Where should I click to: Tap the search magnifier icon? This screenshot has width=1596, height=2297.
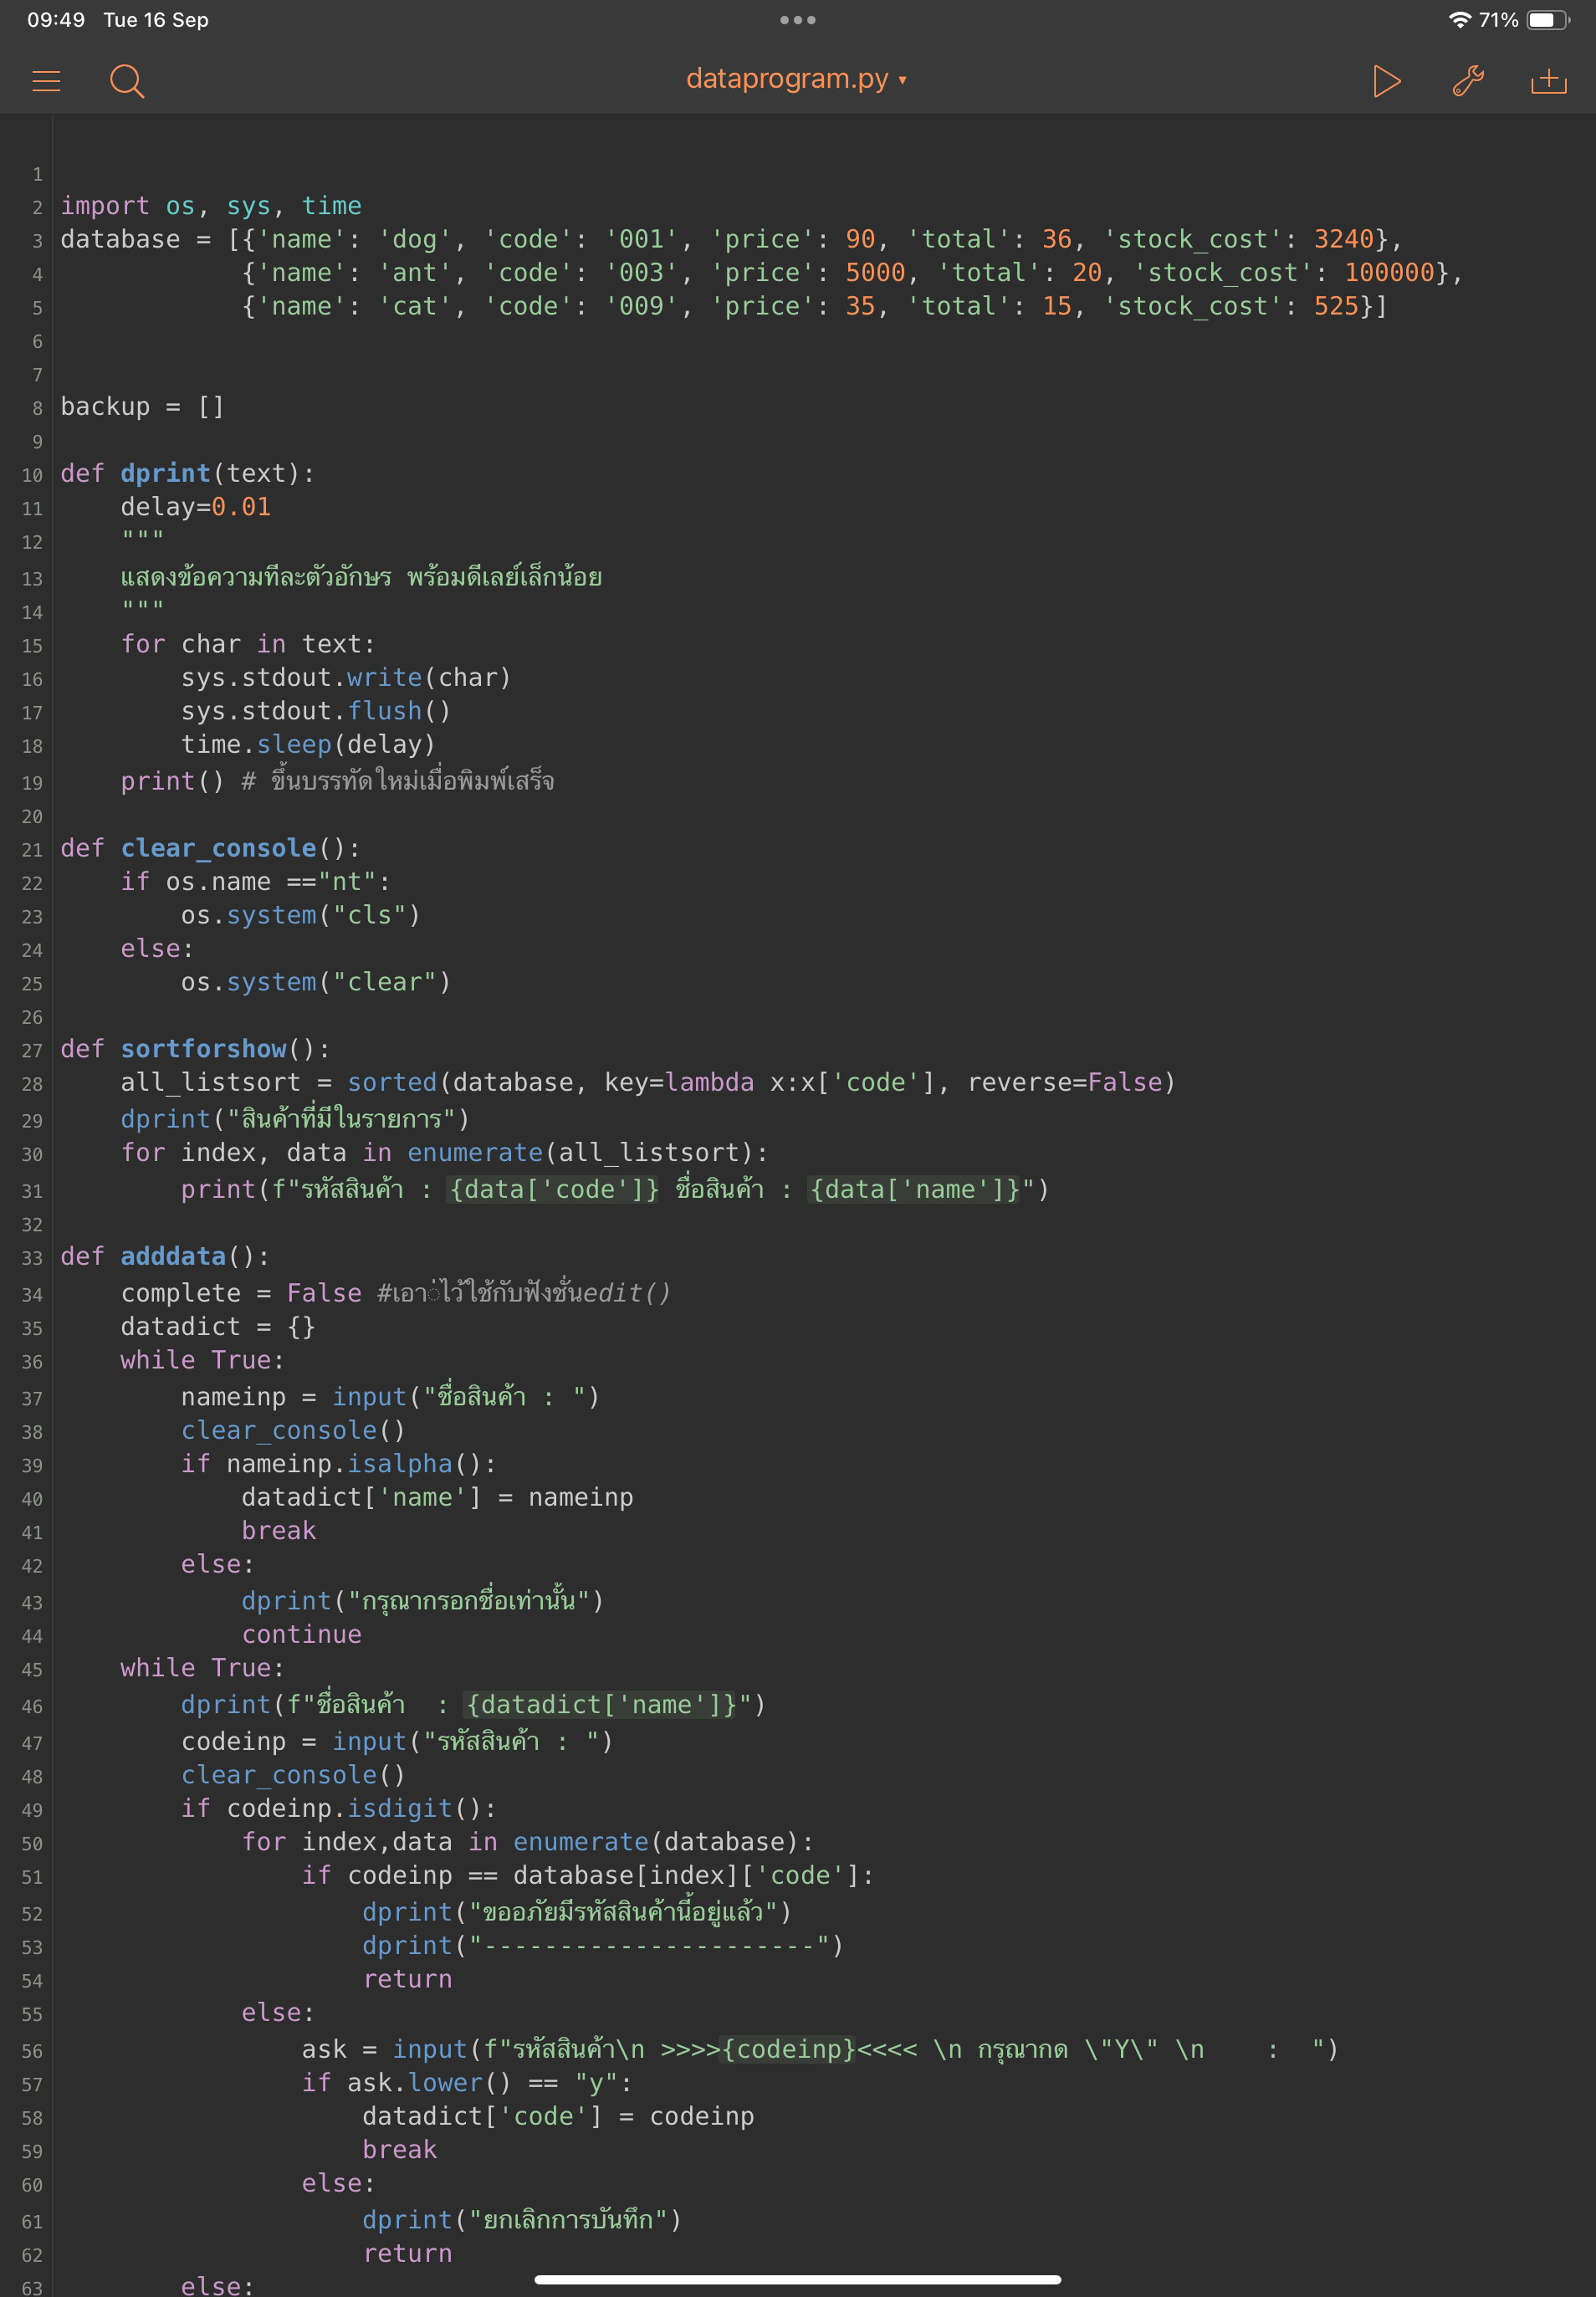click(x=126, y=80)
